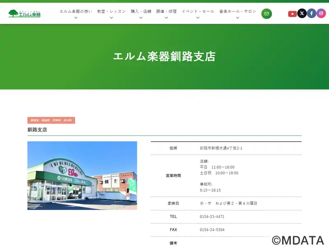
Task: Expand chevron under エルム楽器の想い
Action: pos(76,18)
